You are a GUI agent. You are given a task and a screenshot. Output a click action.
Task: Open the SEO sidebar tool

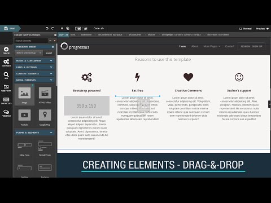pyautogui.click(x=6, y=76)
